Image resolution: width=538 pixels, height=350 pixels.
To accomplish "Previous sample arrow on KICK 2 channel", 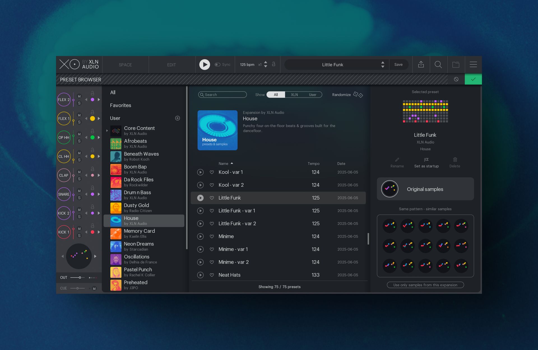I will coord(86,213).
